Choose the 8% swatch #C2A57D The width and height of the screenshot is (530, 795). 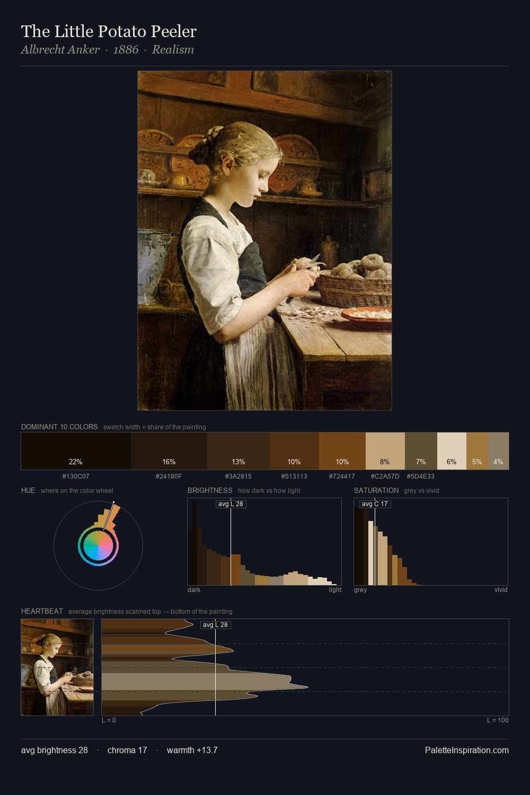pyautogui.click(x=385, y=451)
